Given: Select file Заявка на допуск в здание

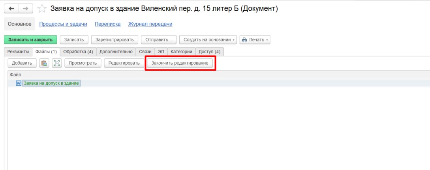Looking at the screenshot, I should coord(52,83).
